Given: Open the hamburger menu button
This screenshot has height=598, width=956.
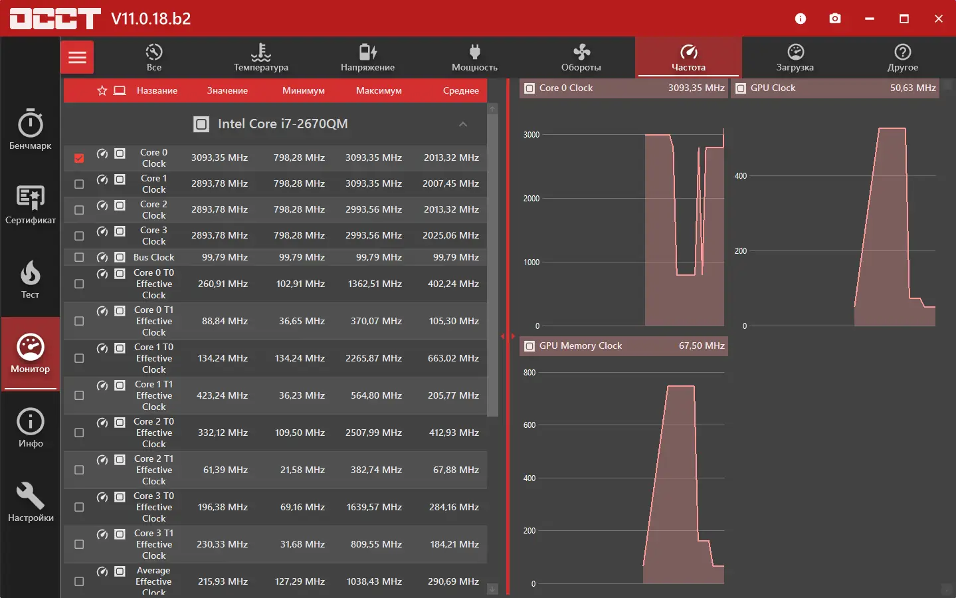Looking at the screenshot, I should 77,57.
